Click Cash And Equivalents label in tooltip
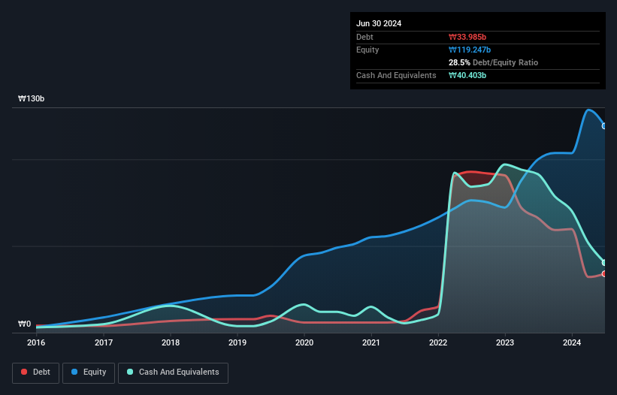This screenshot has width=617, height=395. (x=396, y=75)
